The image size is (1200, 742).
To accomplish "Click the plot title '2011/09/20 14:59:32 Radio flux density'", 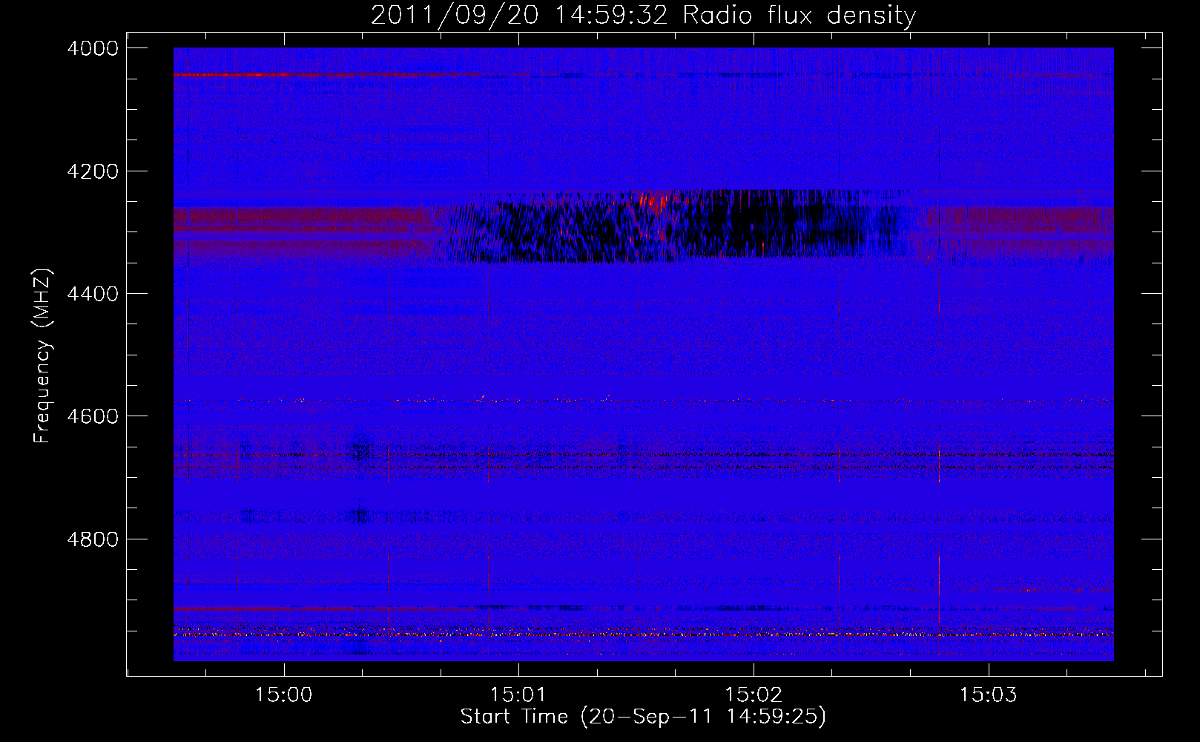I will 643,16.
